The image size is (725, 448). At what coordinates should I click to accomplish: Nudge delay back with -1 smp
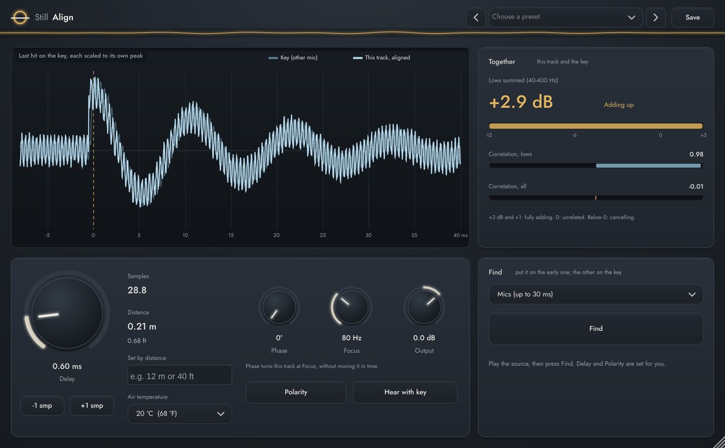[42, 406]
